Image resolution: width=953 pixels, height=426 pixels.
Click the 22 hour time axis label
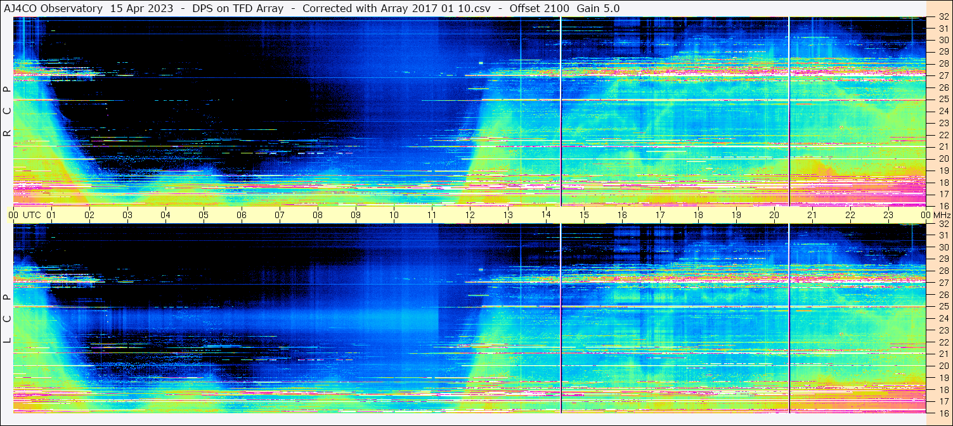(850, 215)
